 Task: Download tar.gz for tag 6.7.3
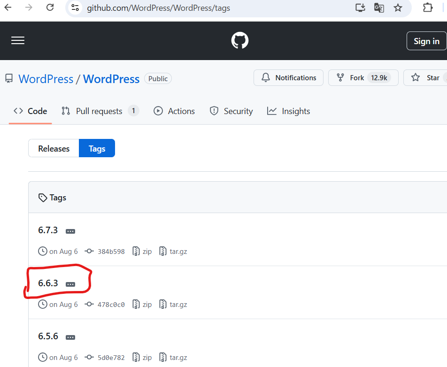[x=173, y=252]
